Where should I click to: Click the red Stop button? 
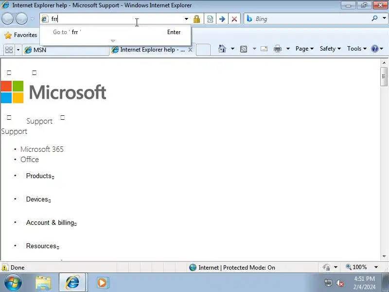pyautogui.click(x=234, y=19)
